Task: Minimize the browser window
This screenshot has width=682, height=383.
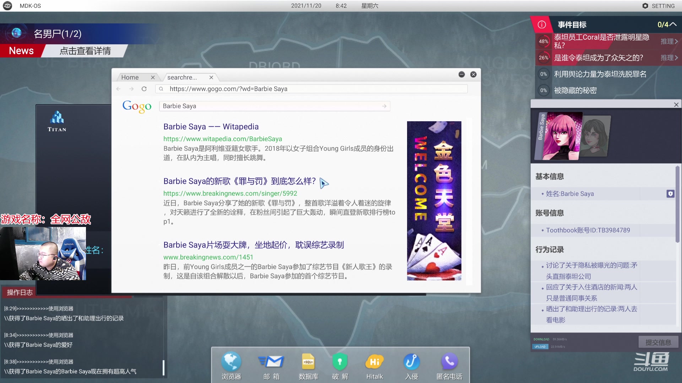Action: pos(461,74)
